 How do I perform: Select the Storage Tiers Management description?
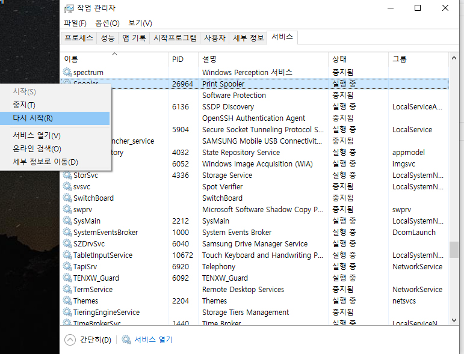pos(246,313)
